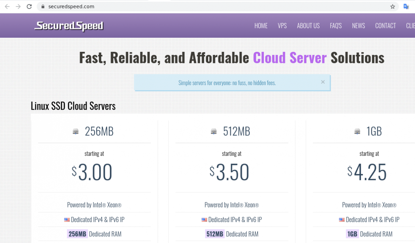View site security via the padlock icon
The height and width of the screenshot is (243, 415).
[x=43, y=7]
